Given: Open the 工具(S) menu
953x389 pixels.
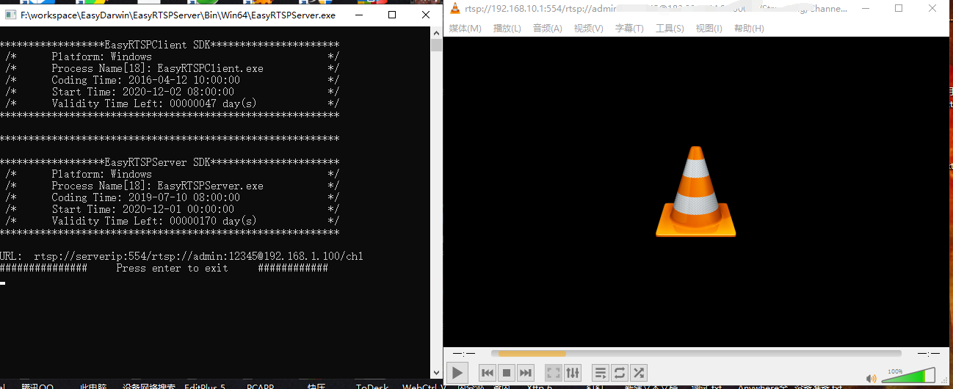Looking at the screenshot, I should pos(670,29).
